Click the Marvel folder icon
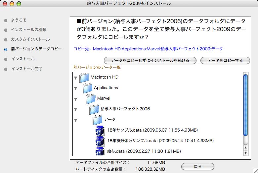 [x=91, y=99]
